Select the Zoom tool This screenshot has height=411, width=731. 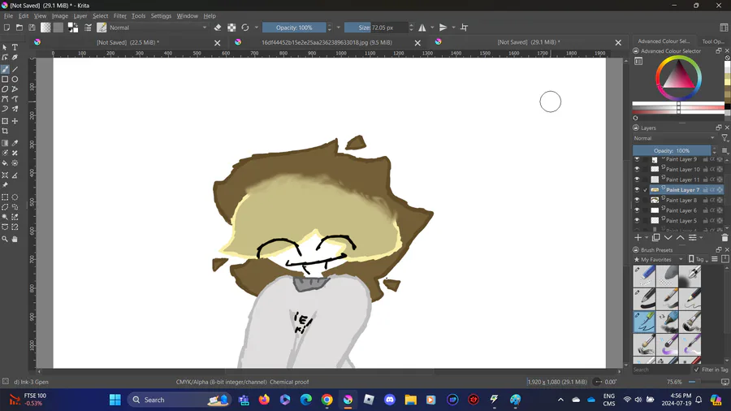pos(5,239)
